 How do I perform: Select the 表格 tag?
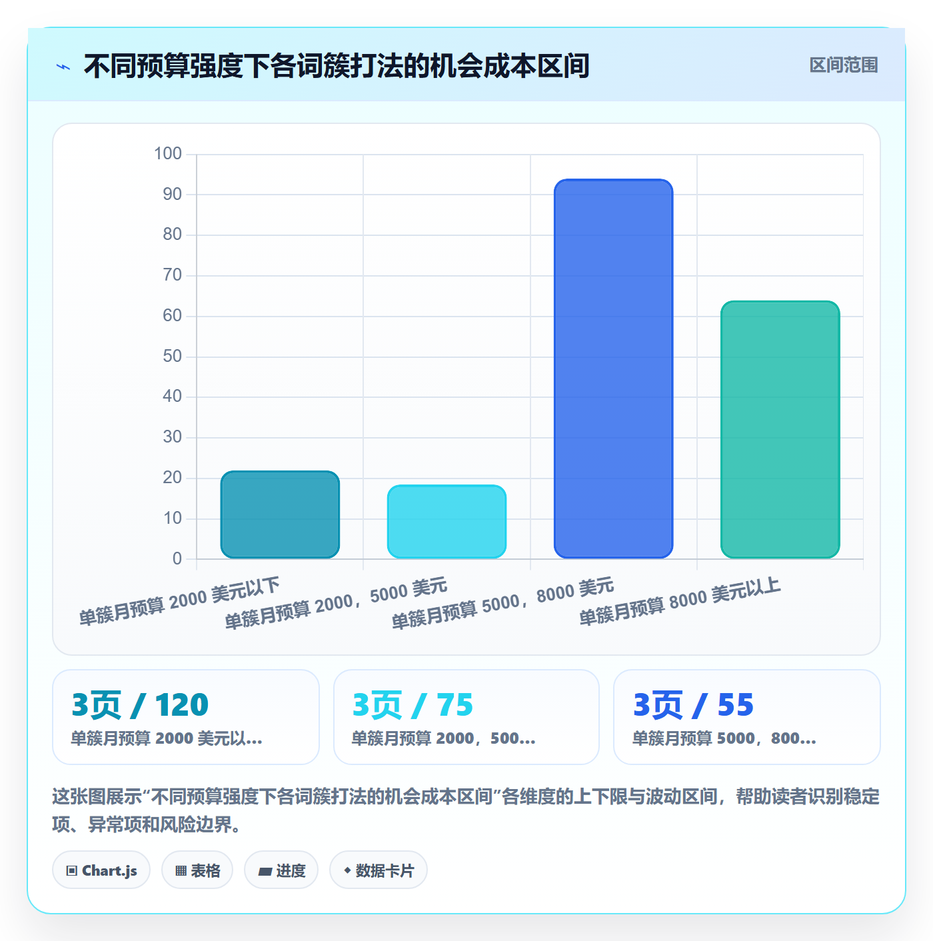tap(197, 870)
